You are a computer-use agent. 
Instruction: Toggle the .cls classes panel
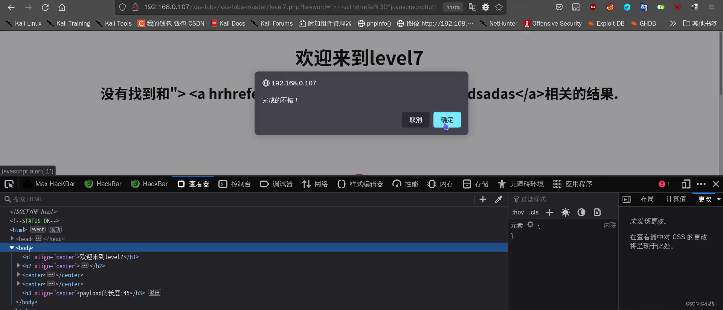click(534, 212)
